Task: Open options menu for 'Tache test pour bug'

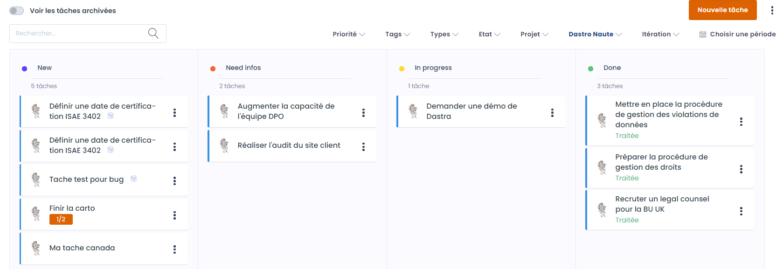Action: (x=174, y=181)
